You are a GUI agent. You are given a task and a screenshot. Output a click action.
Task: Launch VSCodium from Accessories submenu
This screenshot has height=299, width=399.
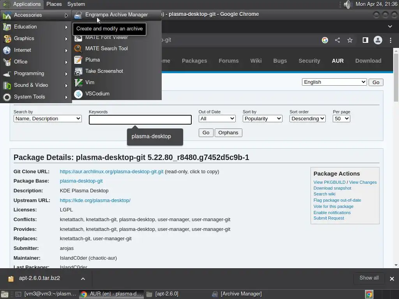click(x=117, y=93)
